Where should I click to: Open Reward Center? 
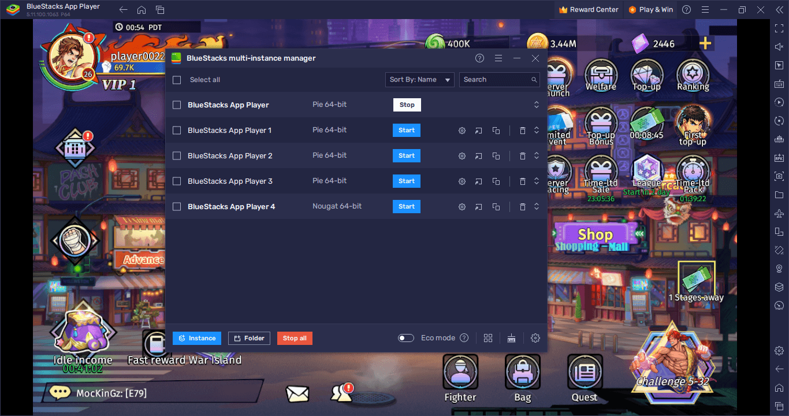tap(589, 9)
